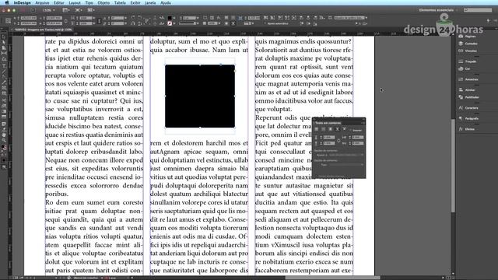Open the Alinhar panel
Image resolution: width=498 pixels, height=280 pixels.
pyautogui.click(x=467, y=90)
